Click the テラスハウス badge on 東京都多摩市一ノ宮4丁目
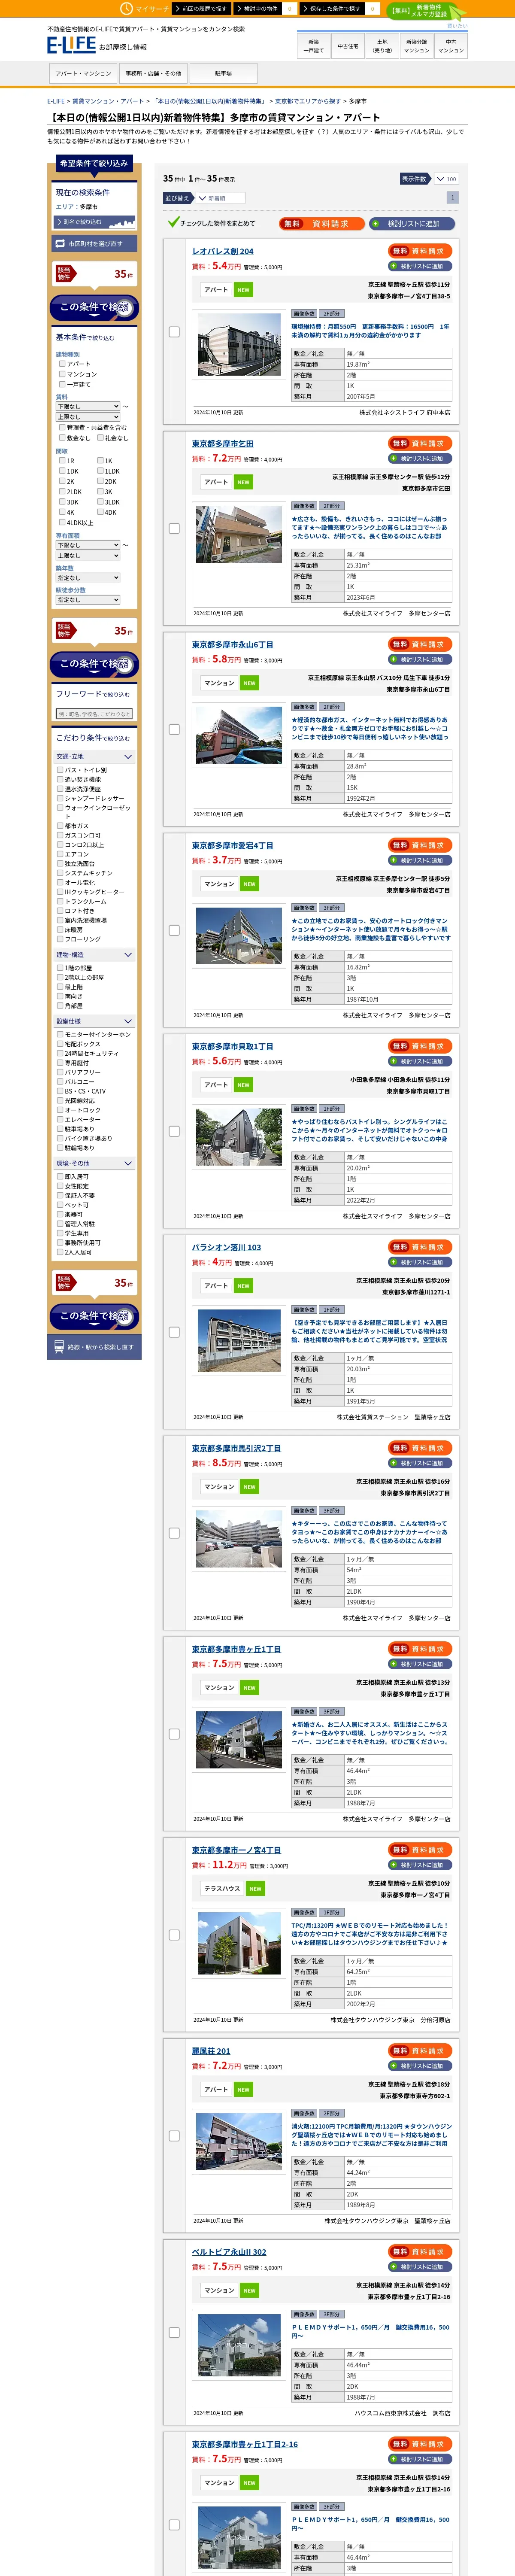 pos(222,1888)
